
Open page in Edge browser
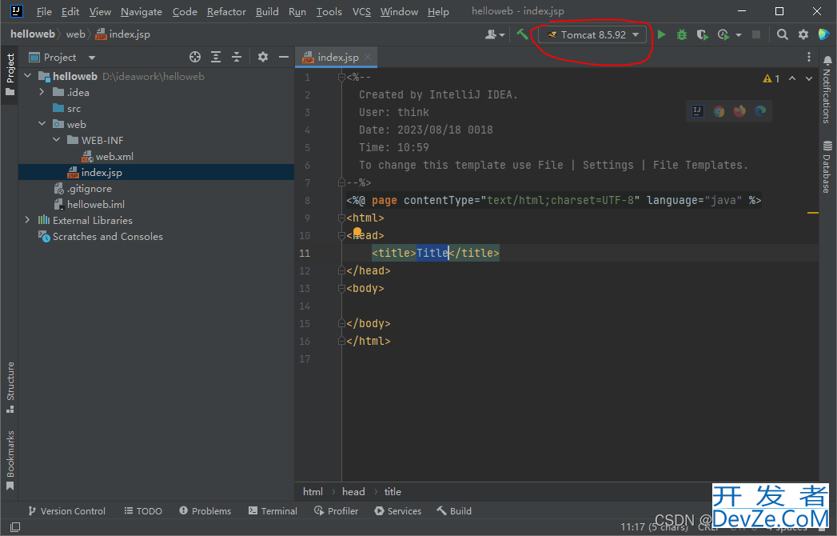[760, 110]
